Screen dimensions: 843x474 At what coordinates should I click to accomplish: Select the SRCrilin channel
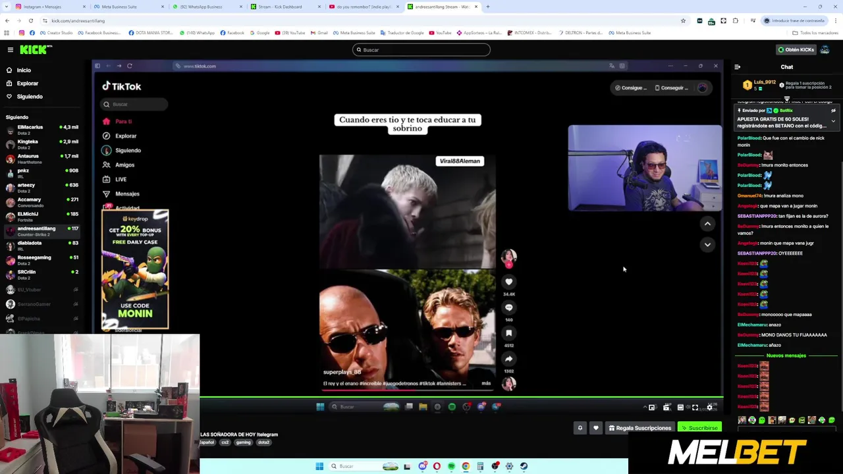point(41,275)
